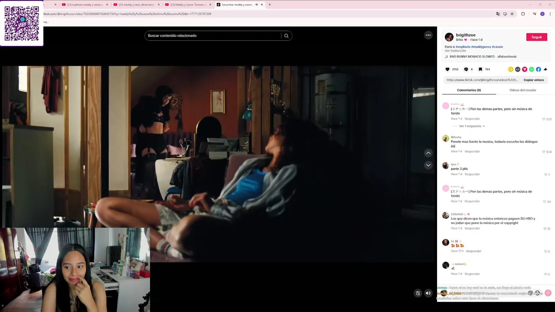Click Ver traducción link
The height and width of the screenshot is (312, 555).
click(455, 51)
